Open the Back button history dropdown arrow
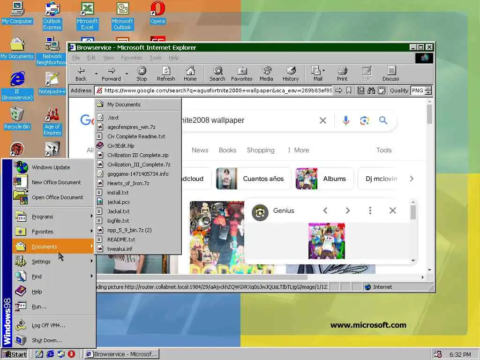This screenshot has height=360, width=480. coord(96,74)
